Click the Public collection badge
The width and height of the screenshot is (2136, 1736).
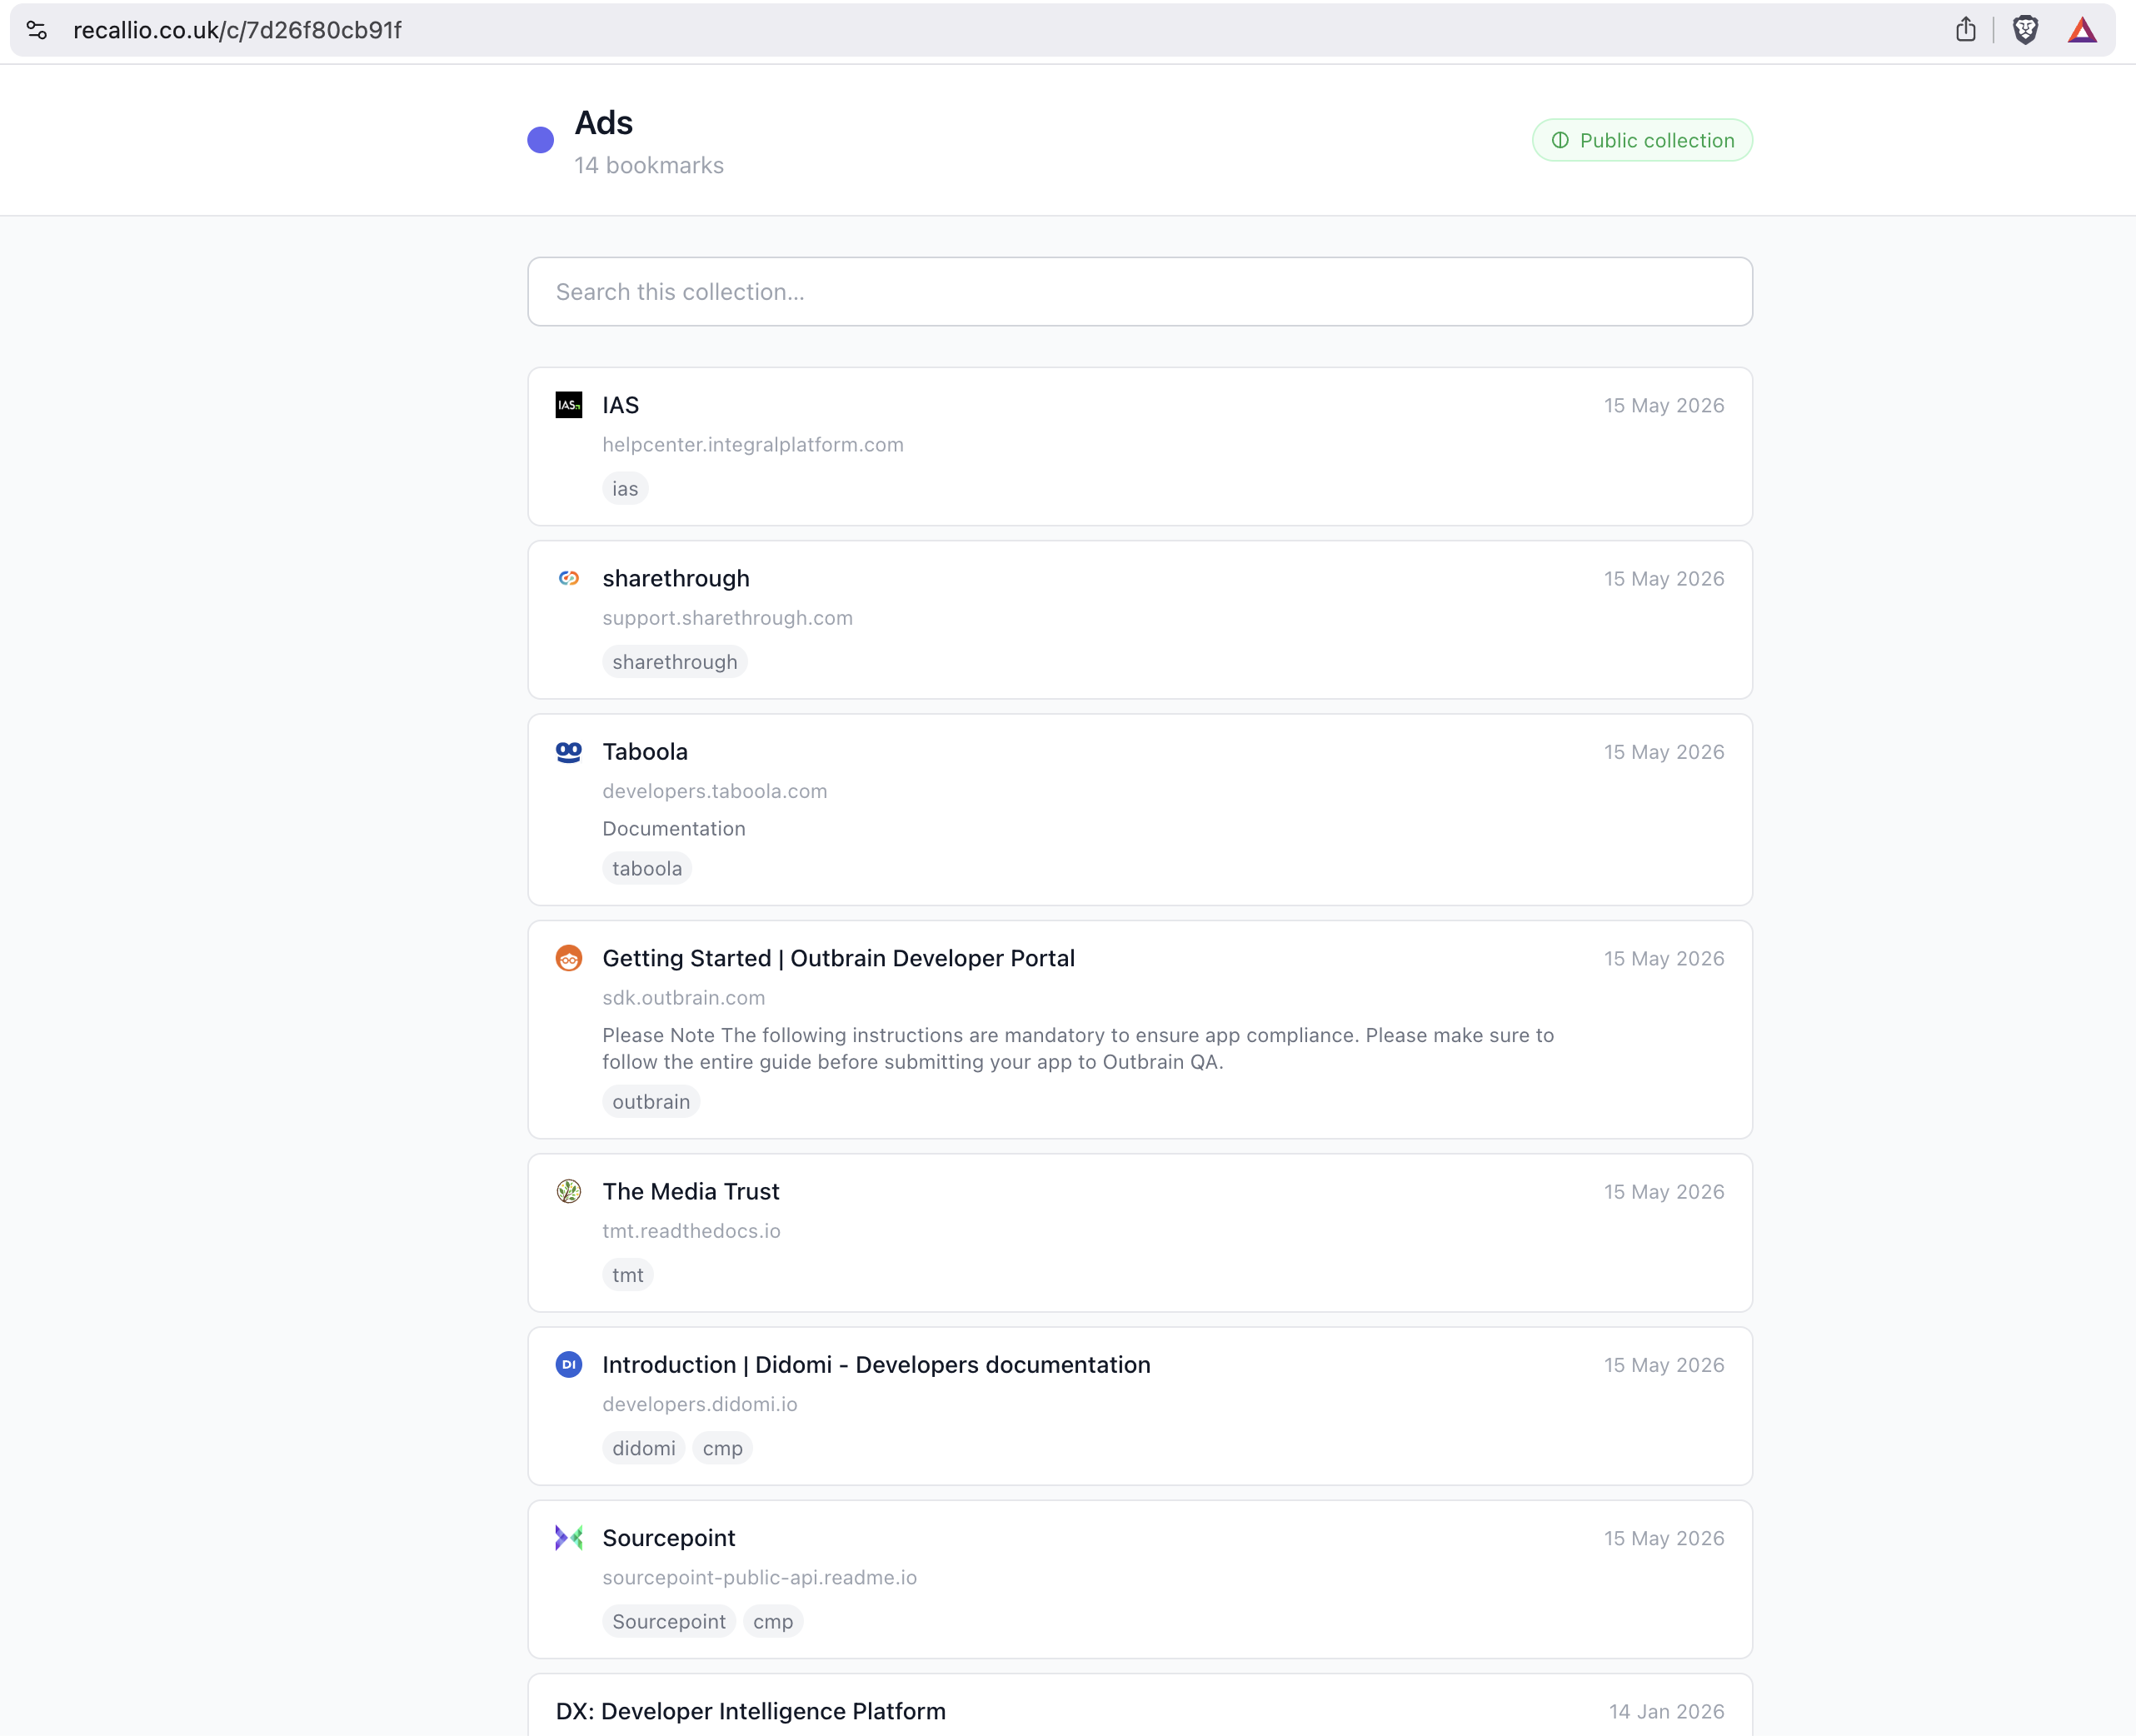(1642, 140)
